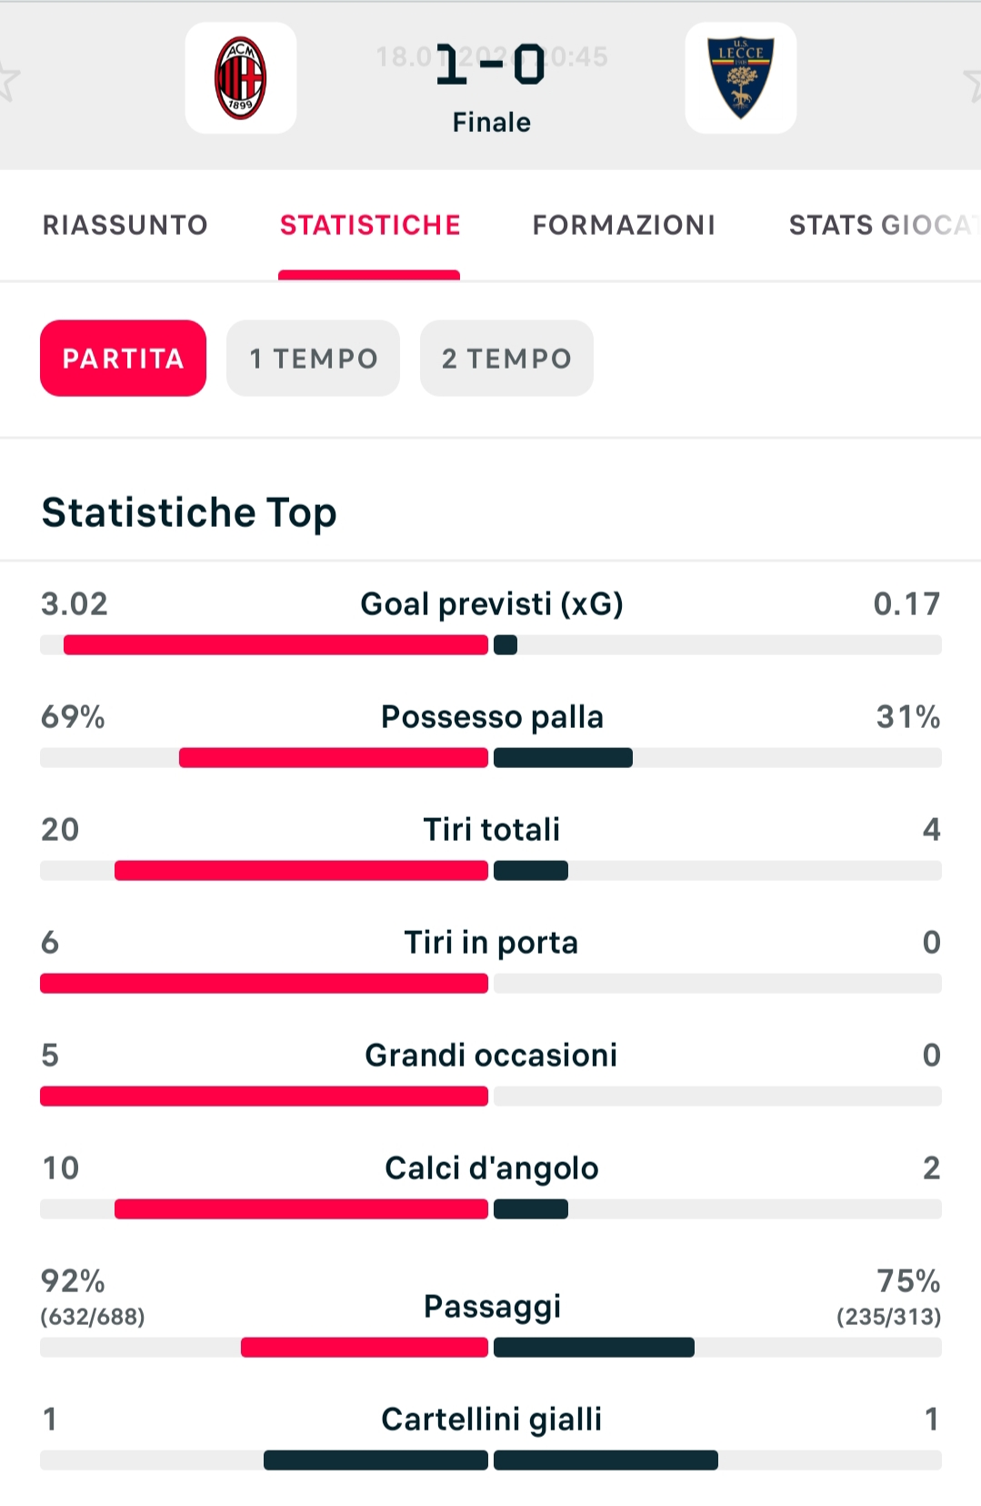Open the Riassunto tab
The width and height of the screenshot is (981, 1506).
pyautogui.click(x=125, y=225)
